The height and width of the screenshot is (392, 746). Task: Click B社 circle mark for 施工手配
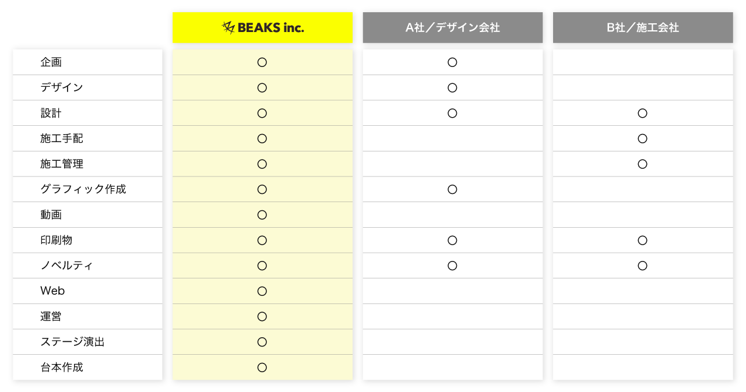coord(642,139)
